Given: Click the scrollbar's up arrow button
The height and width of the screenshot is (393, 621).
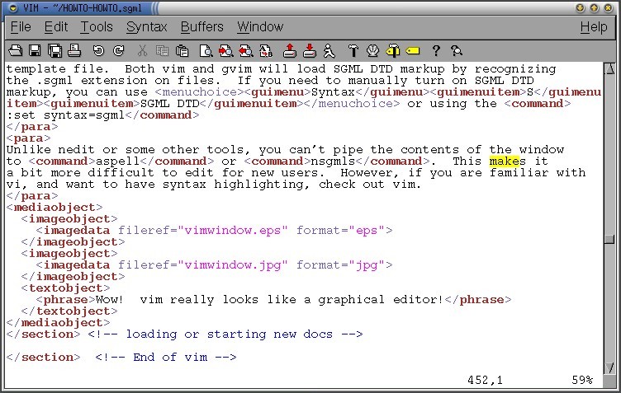Looking at the screenshot, I should [609, 69].
